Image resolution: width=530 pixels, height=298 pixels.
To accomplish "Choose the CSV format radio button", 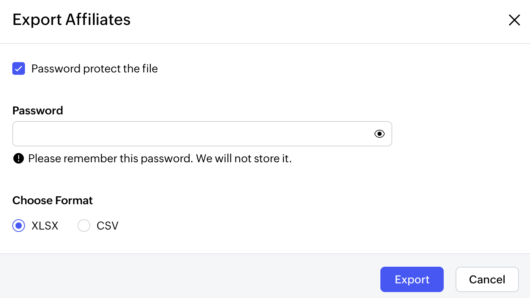I will pos(84,226).
